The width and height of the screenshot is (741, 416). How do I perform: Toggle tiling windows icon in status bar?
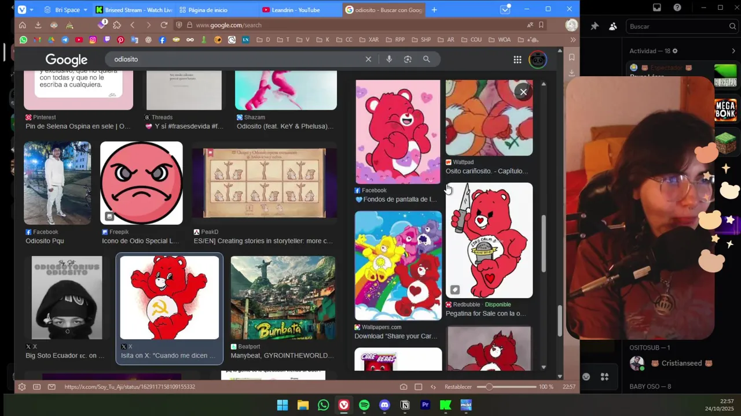418,387
